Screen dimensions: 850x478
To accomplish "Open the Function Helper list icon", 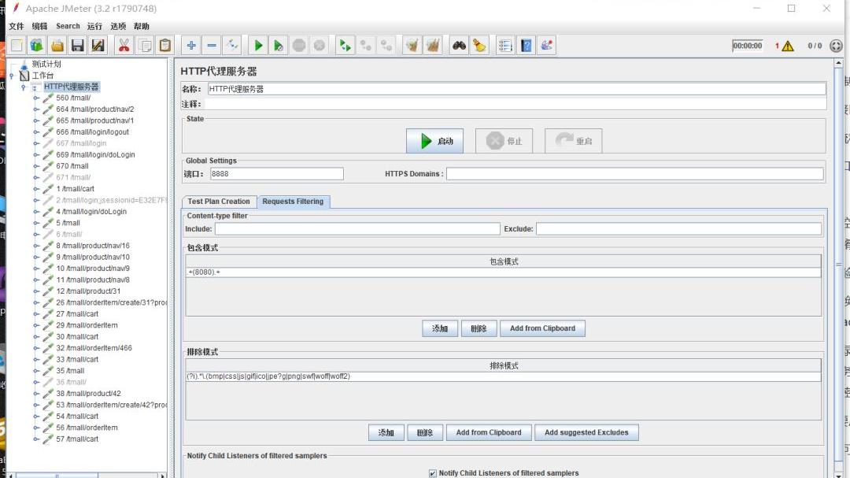I will [x=505, y=46].
